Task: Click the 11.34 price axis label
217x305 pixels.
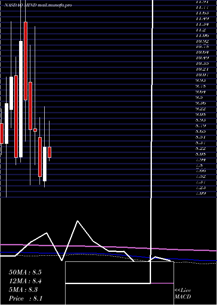Action: (x=202, y=24)
